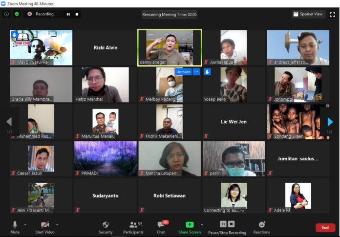Click the Remaining Meeting Time indicator
Viewport: 340px width, 237px height.
point(170,14)
